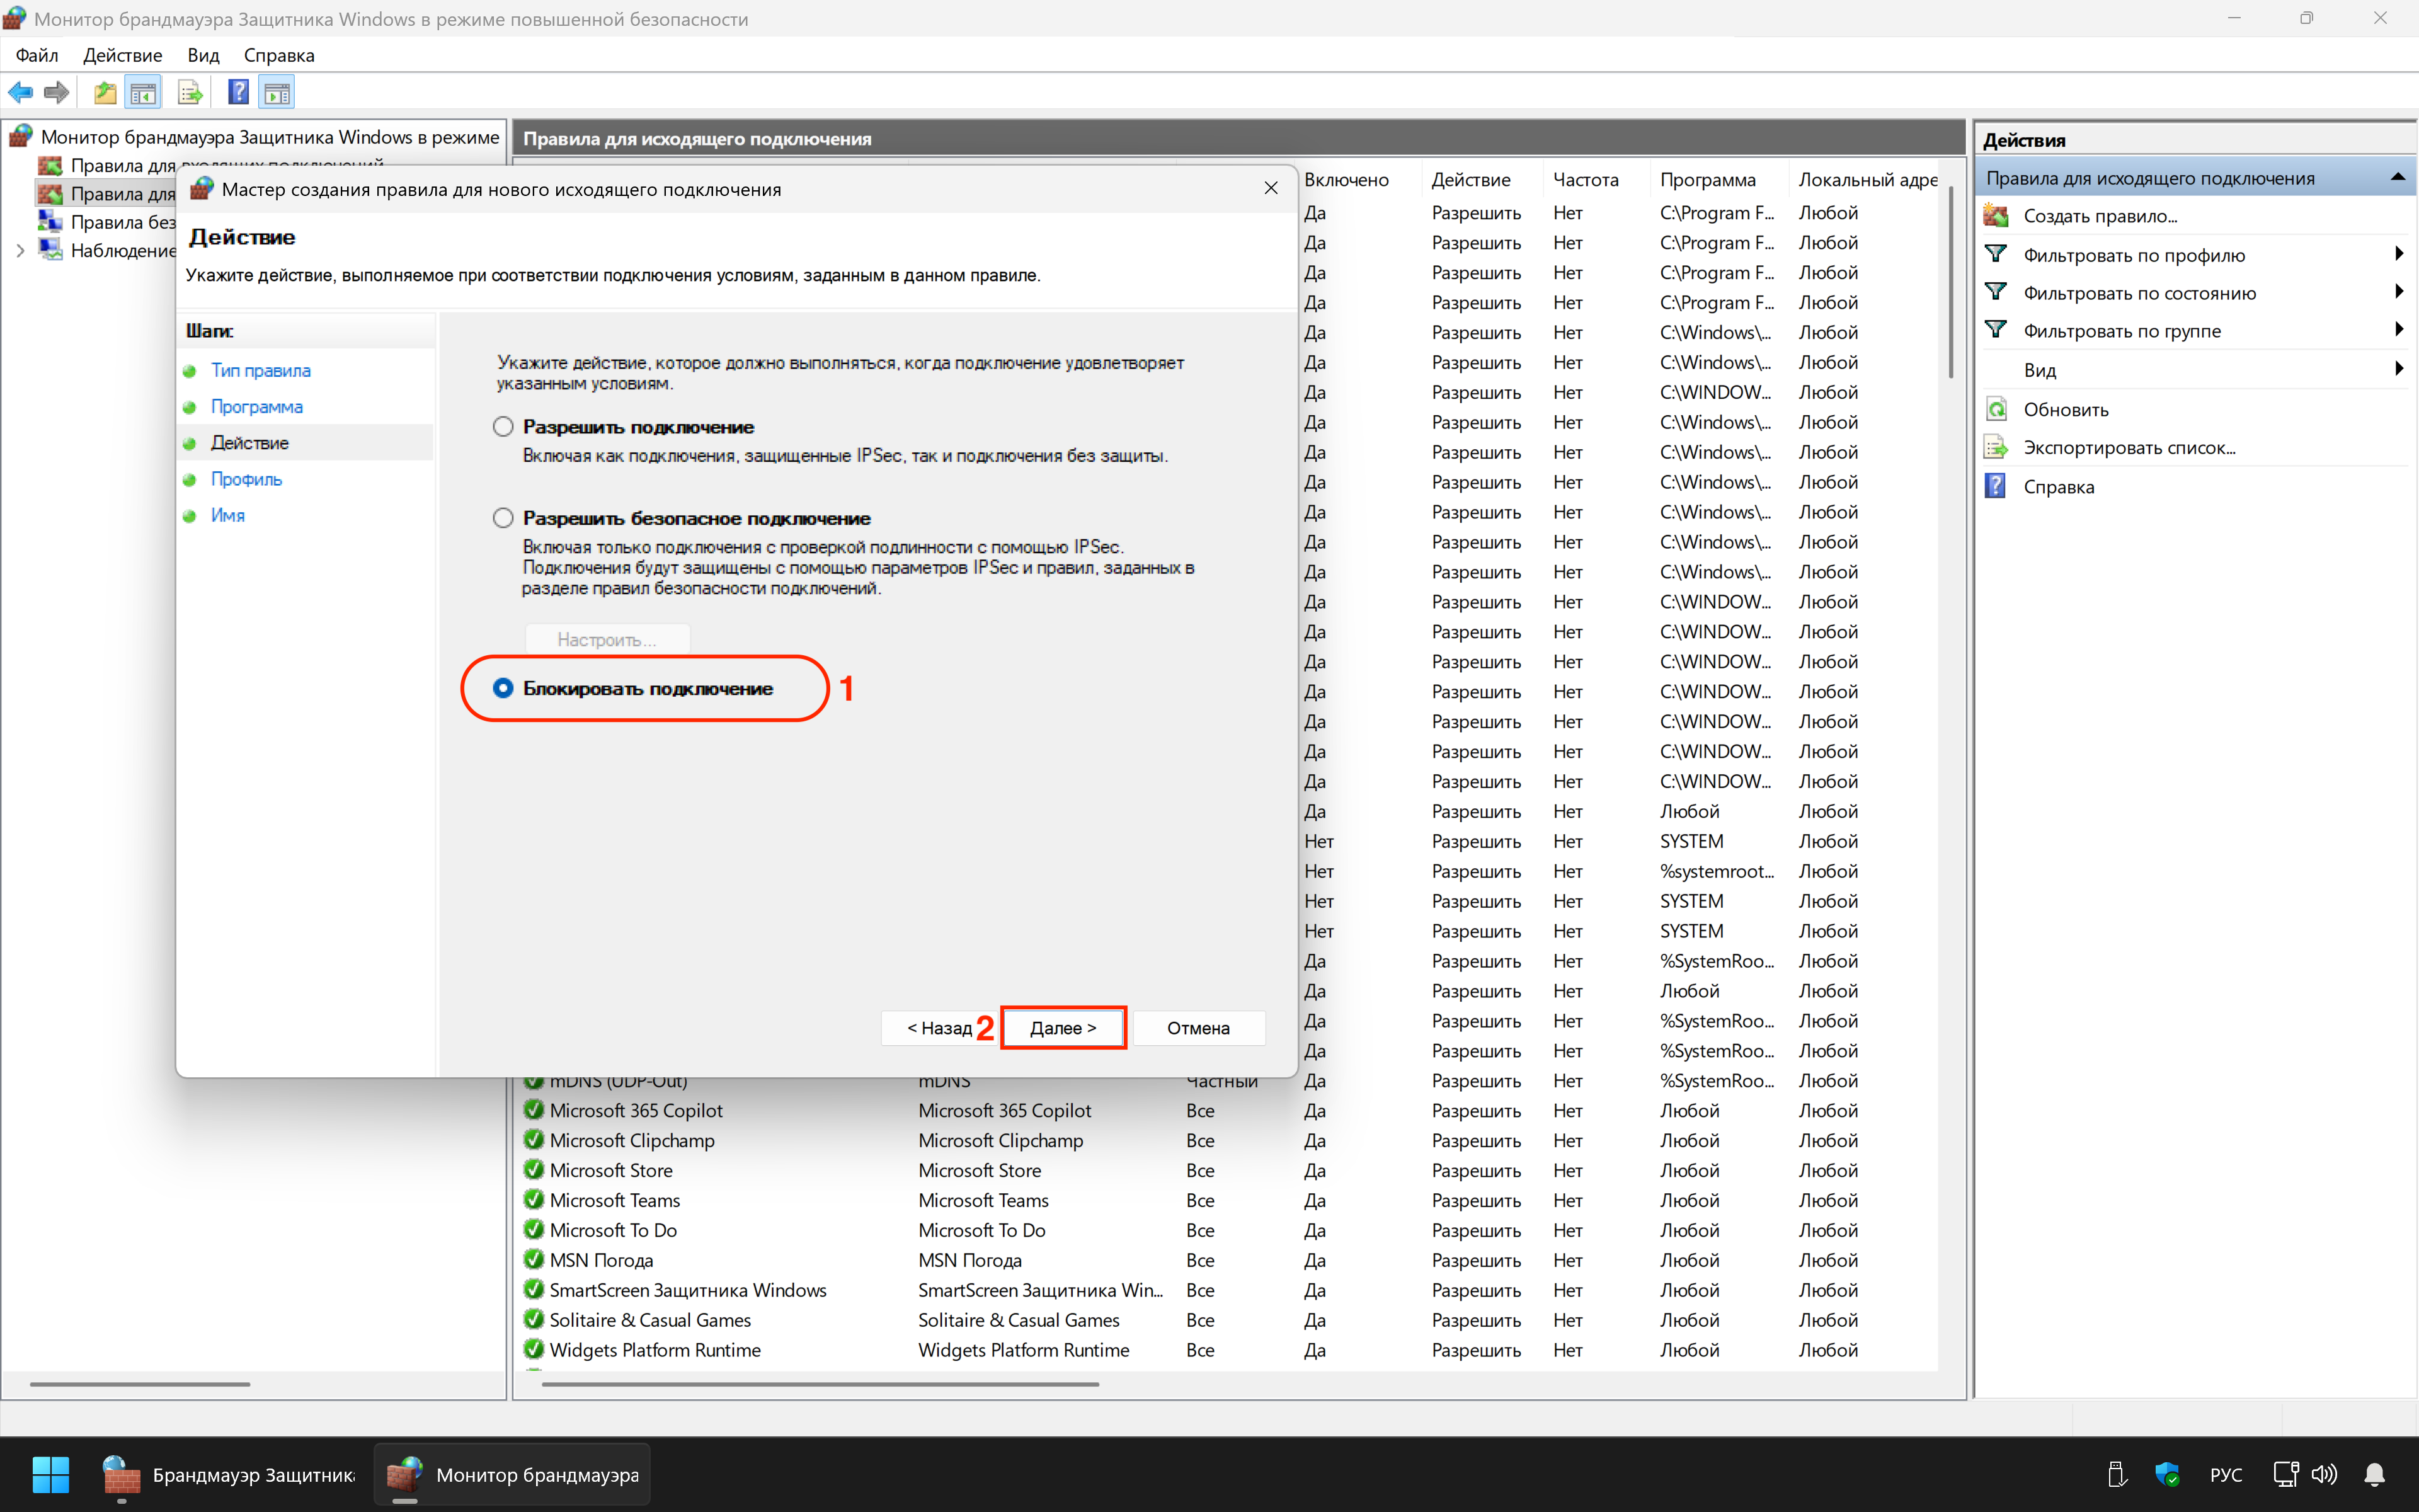This screenshot has width=2419, height=1512.
Task: Select Разрешить безопасное подключение radio option
Action: (503, 518)
